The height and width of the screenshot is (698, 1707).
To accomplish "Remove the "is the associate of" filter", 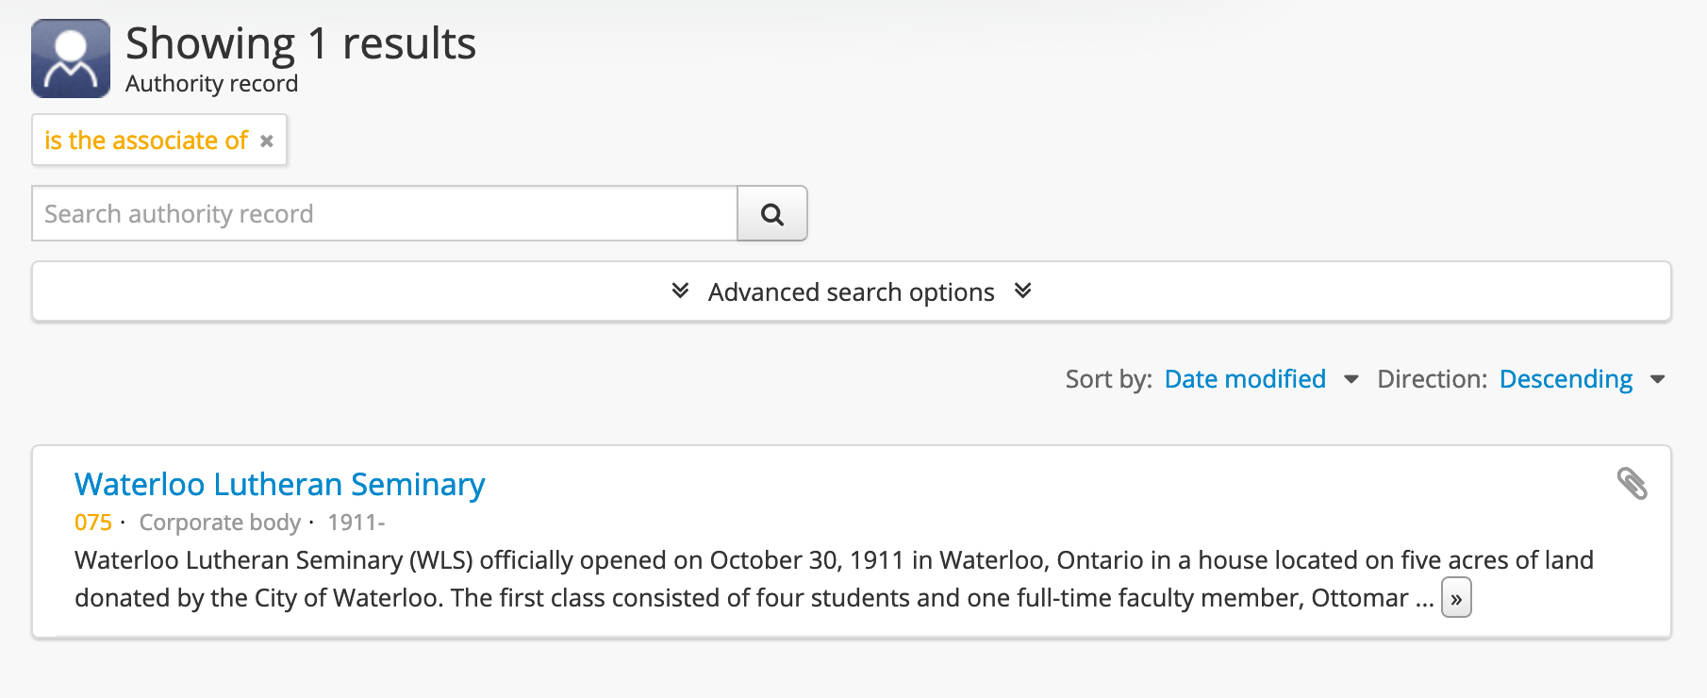I will tap(267, 141).
